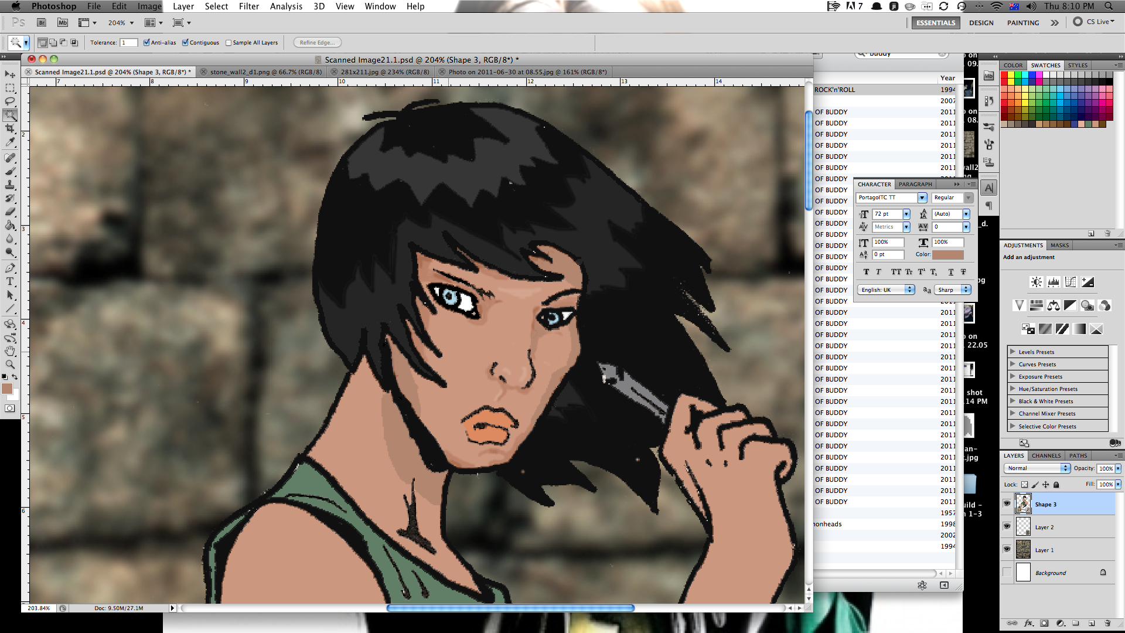The width and height of the screenshot is (1125, 633).
Task: Open the font family dropdown
Action: tap(922, 198)
